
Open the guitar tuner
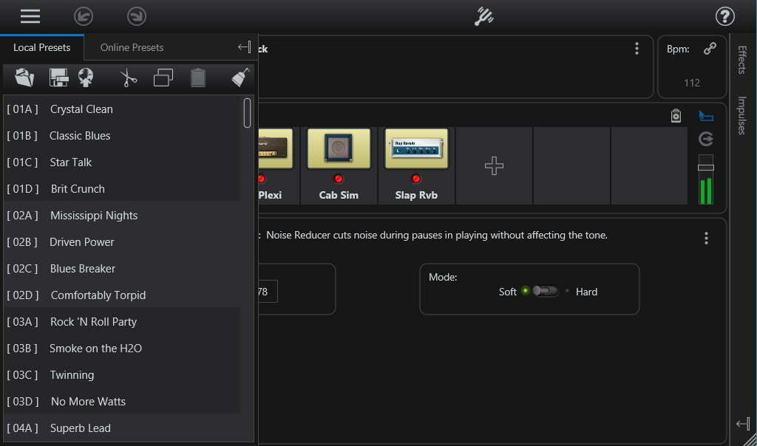tap(485, 16)
